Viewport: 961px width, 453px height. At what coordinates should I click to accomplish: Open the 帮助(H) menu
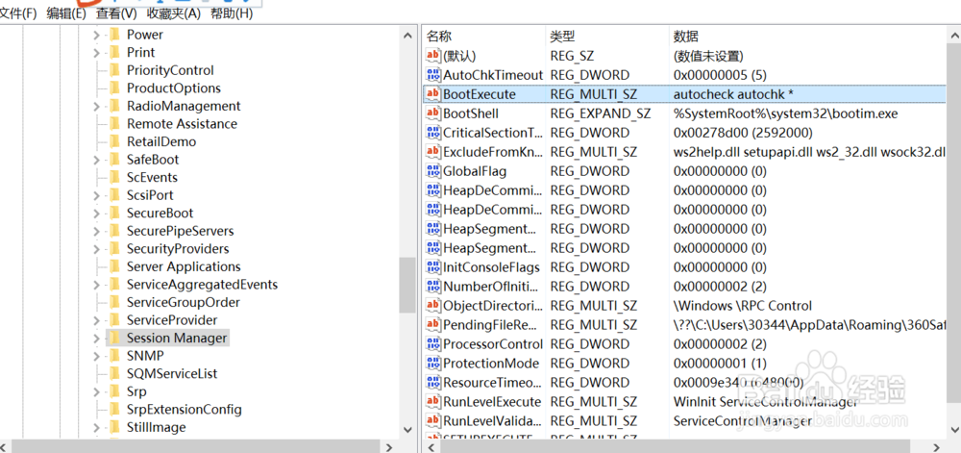tap(232, 13)
